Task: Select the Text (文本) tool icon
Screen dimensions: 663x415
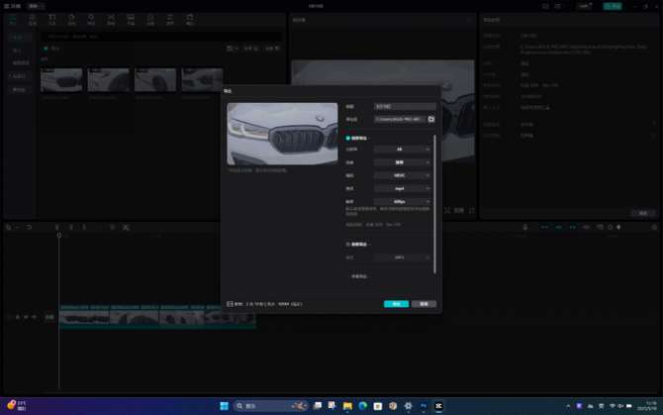Action: pos(52,19)
